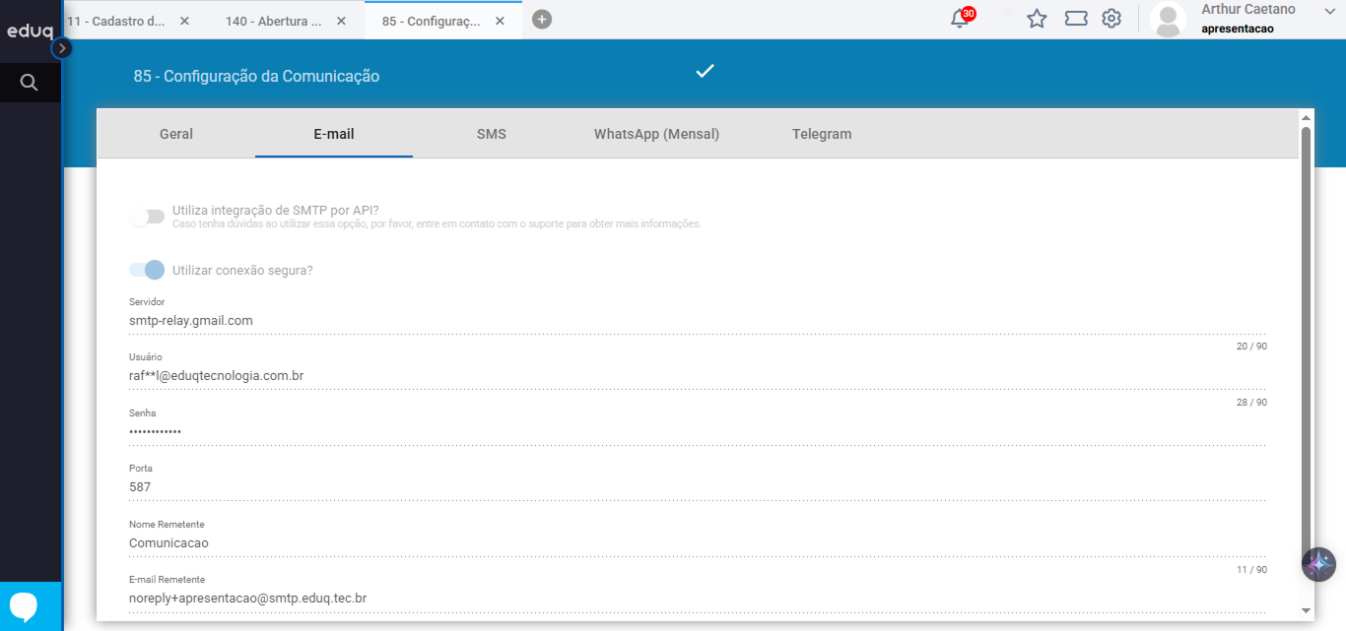Open the notifications bell with 30 badge
Image resolution: width=1346 pixels, height=631 pixels.
961,18
